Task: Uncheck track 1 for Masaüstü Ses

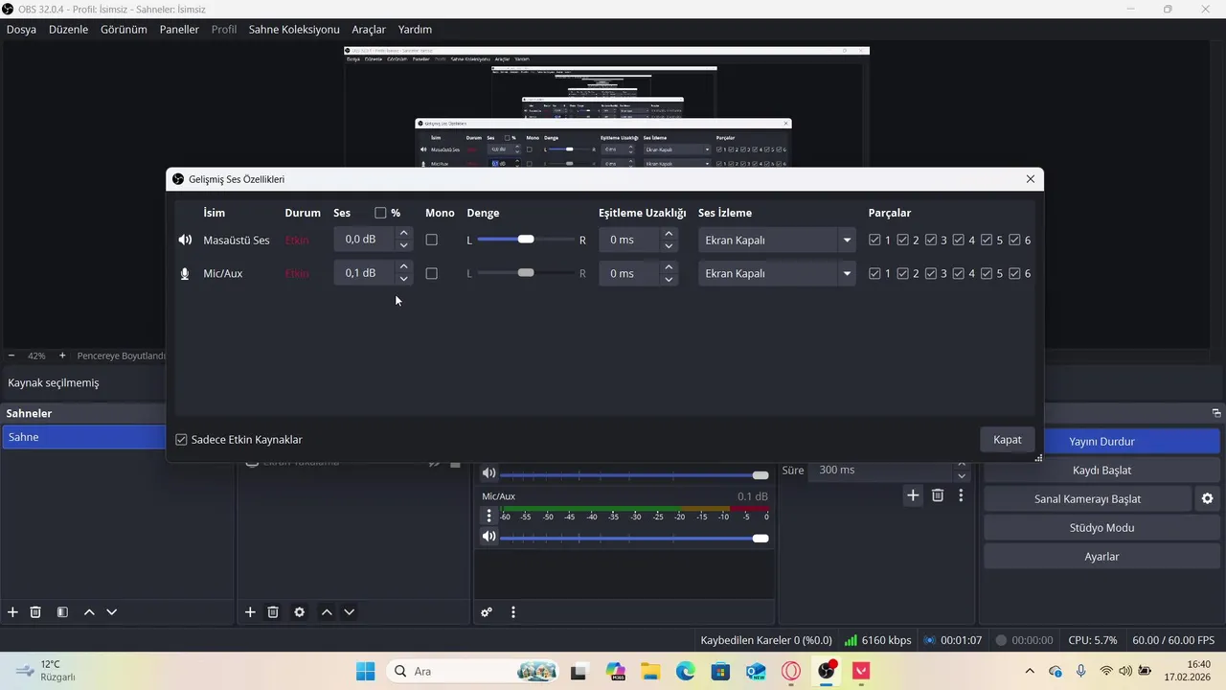Action: click(874, 240)
